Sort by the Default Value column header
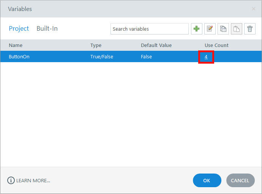The image size is (262, 194). click(156, 45)
